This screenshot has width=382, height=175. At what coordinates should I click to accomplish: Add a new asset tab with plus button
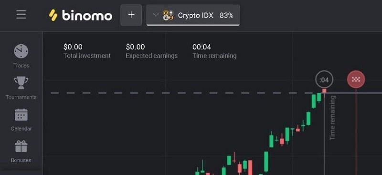point(131,15)
